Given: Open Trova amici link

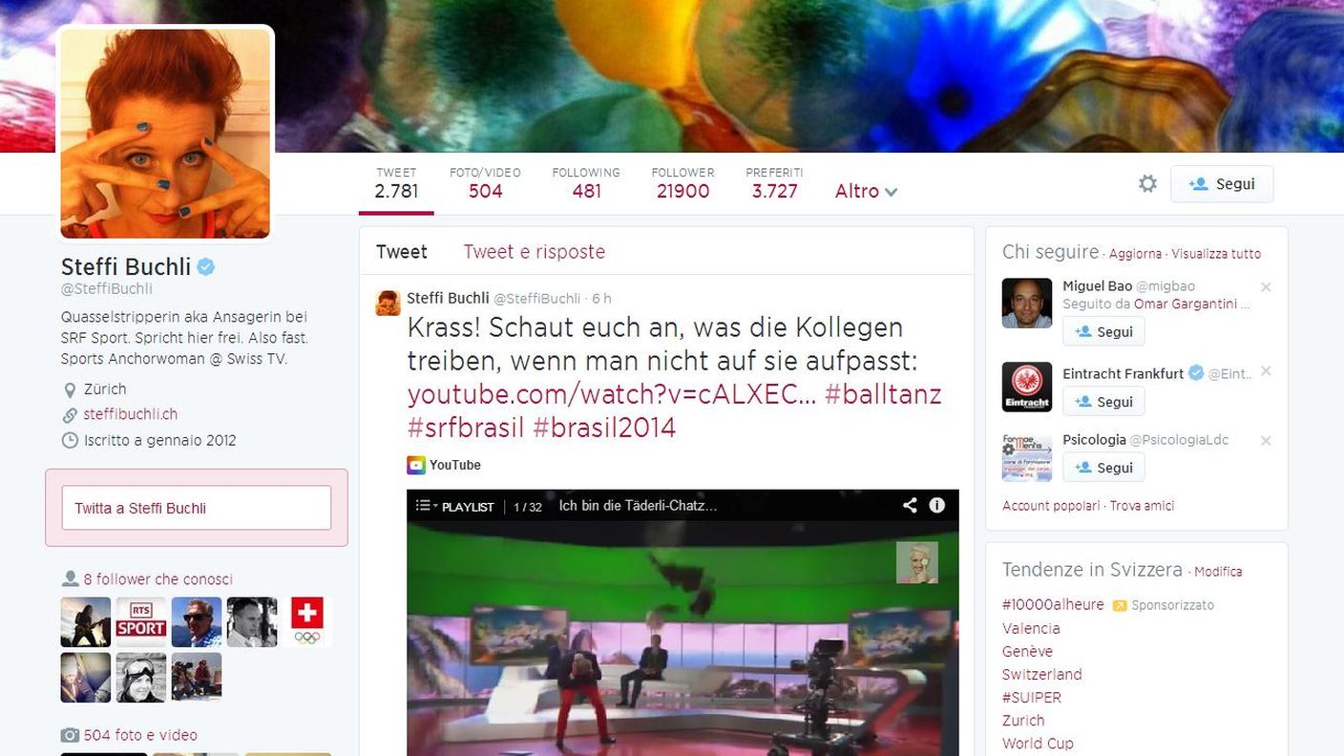Looking at the screenshot, I should [x=1142, y=506].
